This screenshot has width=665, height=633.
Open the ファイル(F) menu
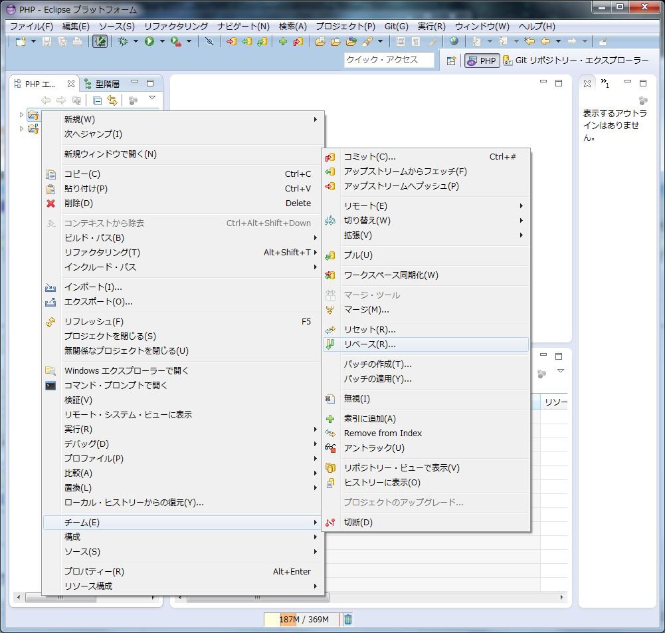[x=31, y=27]
